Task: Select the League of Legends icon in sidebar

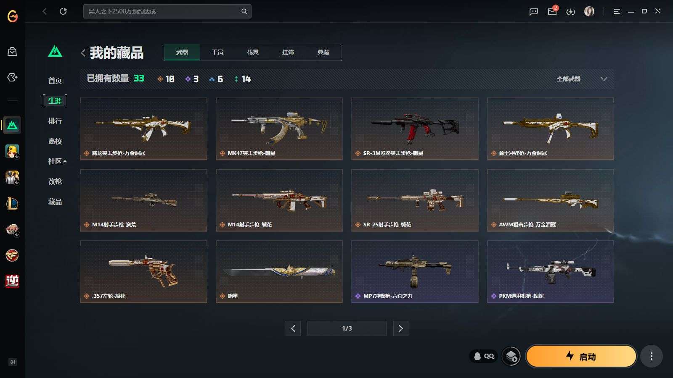Action: point(12,204)
